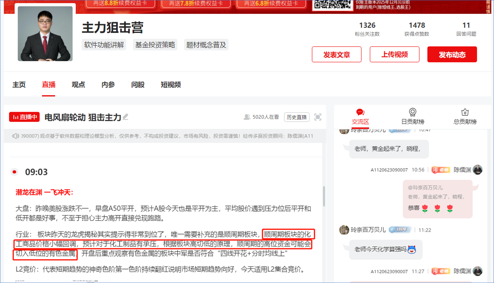Click the 11 回答问题 stat
This screenshot has height=283, width=494.
click(x=466, y=29)
